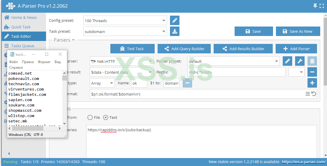The image size is (327, 166).
Task: Click the Name field containing ok
Action: [139, 83]
